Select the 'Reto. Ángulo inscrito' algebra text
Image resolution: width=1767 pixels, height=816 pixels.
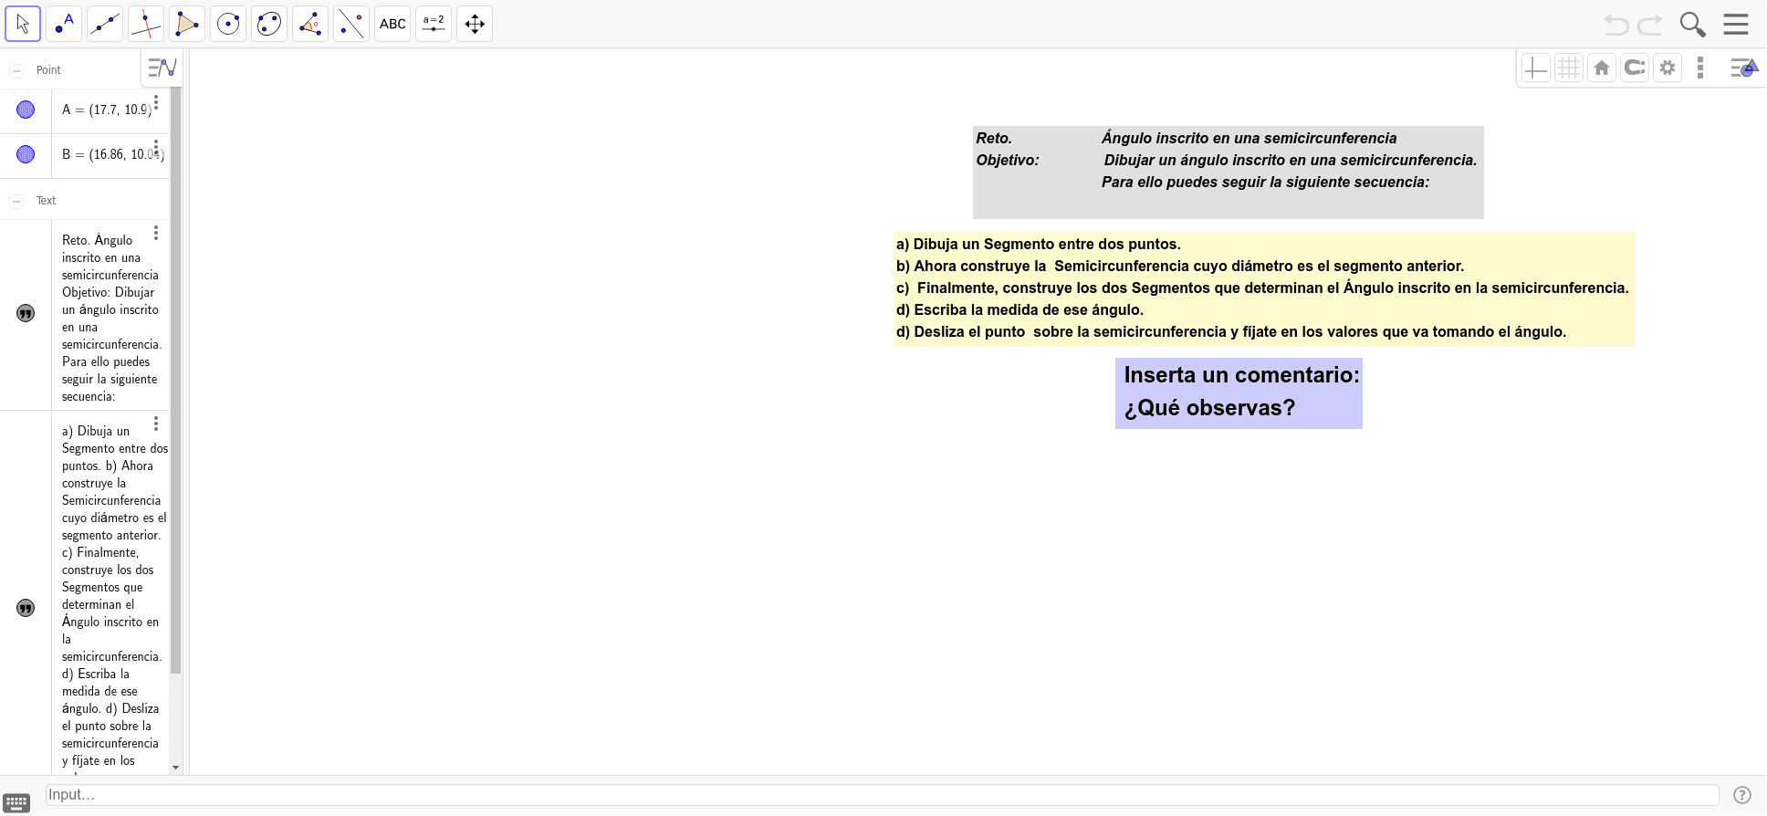click(x=110, y=318)
